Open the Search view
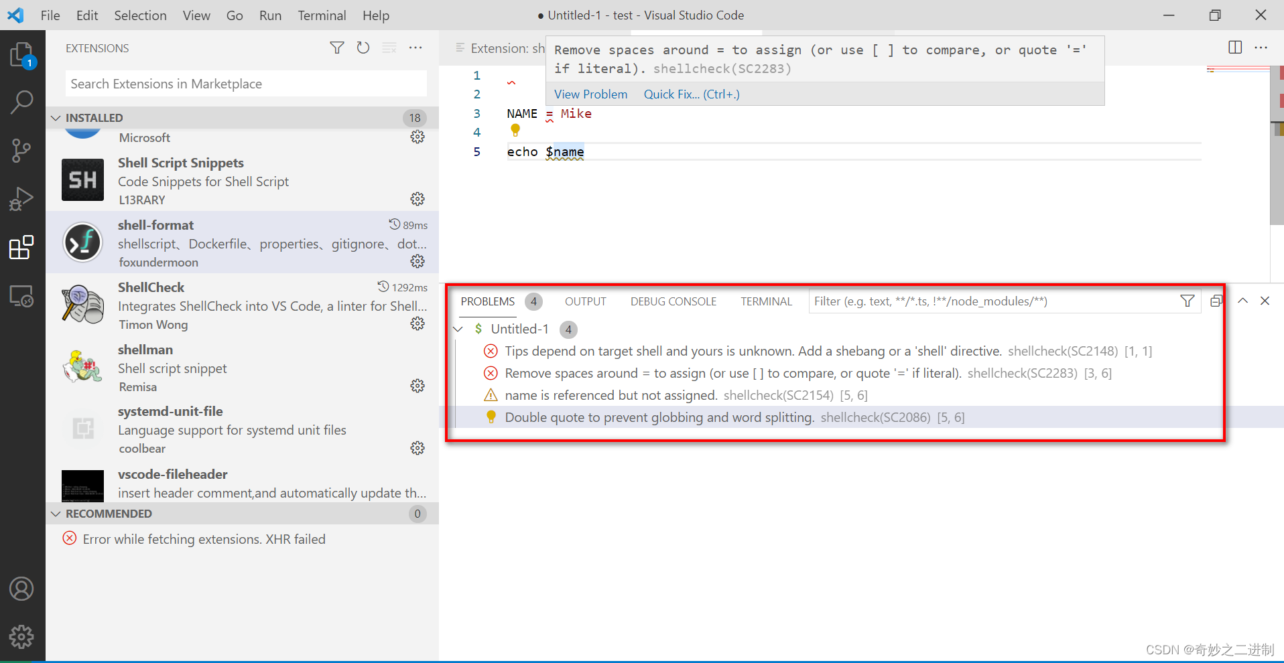 pyautogui.click(x=22, y=102)
